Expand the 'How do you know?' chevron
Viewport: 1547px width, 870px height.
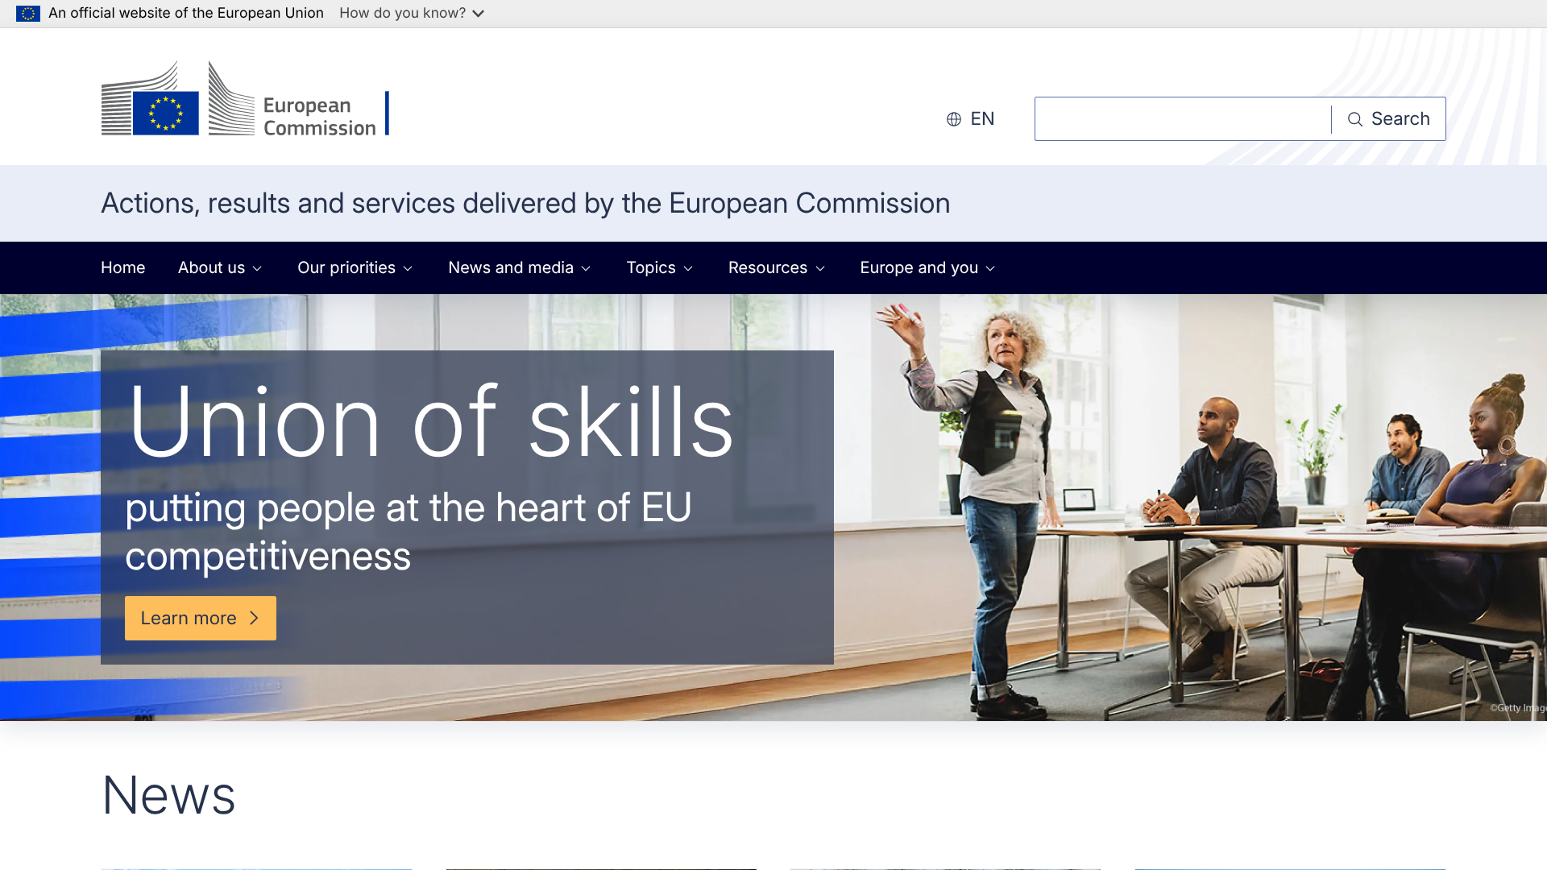tap(478, 14)
